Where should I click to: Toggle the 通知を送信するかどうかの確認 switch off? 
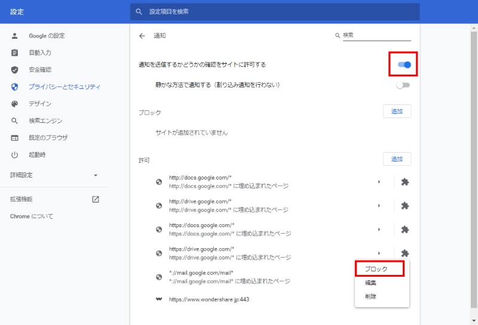405,64
